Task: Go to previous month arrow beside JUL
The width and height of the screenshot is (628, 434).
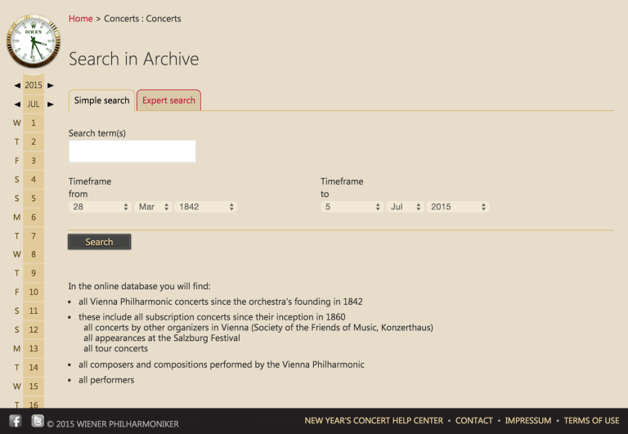Action: coord(17,105)
